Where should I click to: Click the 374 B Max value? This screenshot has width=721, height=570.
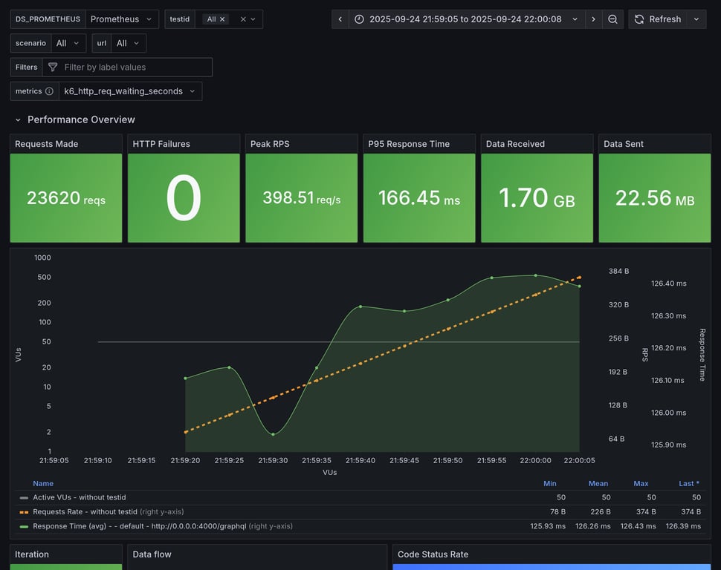point(646,511)
